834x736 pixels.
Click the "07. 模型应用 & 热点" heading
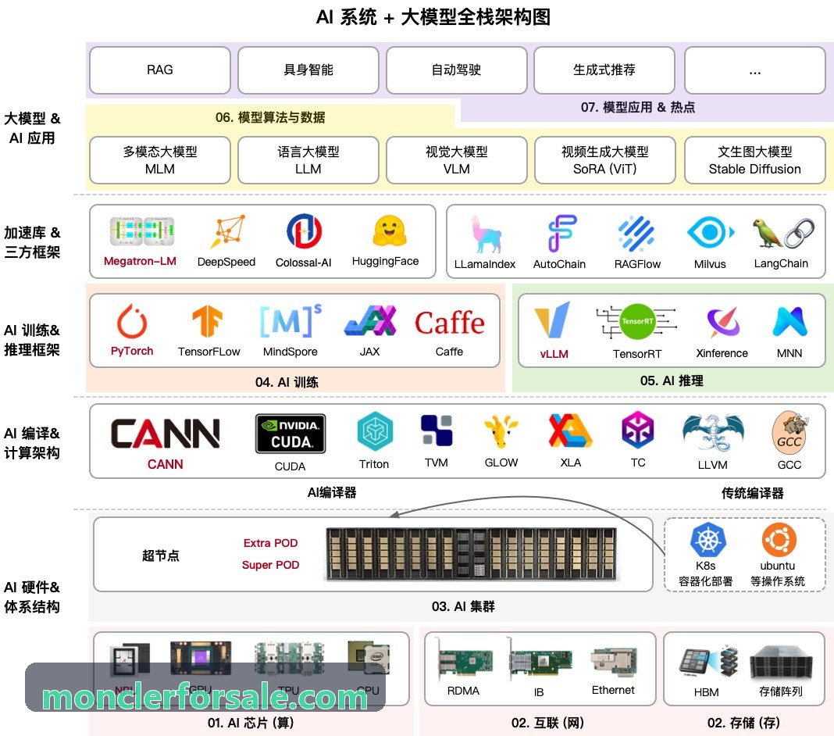[638, 107]
